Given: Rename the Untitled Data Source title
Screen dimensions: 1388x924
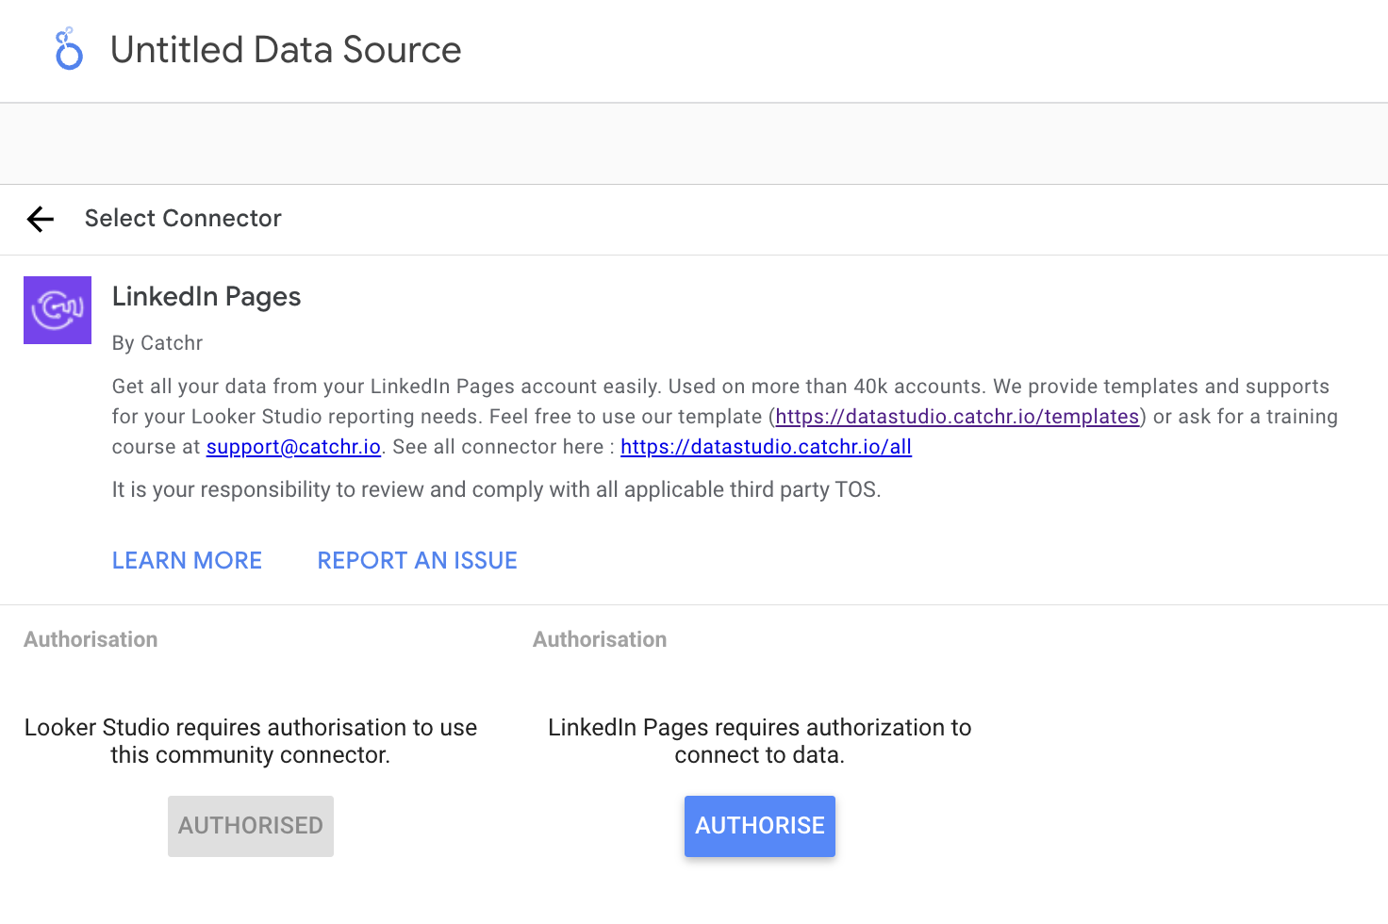Looking at the screenshot, I should (286, 49).
